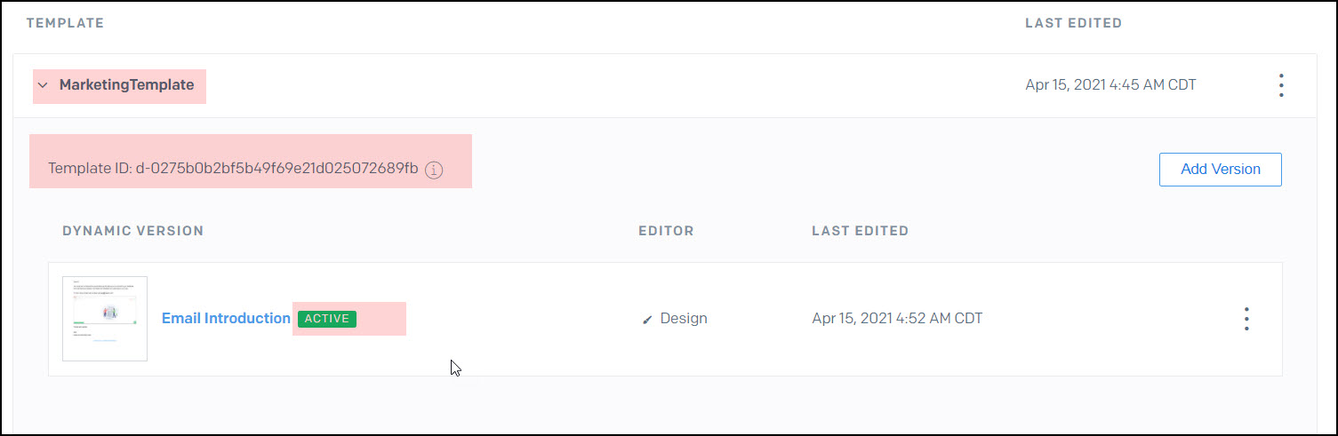Click the green ACTIVE status badge
Image resolution: width=1338 pixels, height=436 pixels.
click(x=327, y=319)
